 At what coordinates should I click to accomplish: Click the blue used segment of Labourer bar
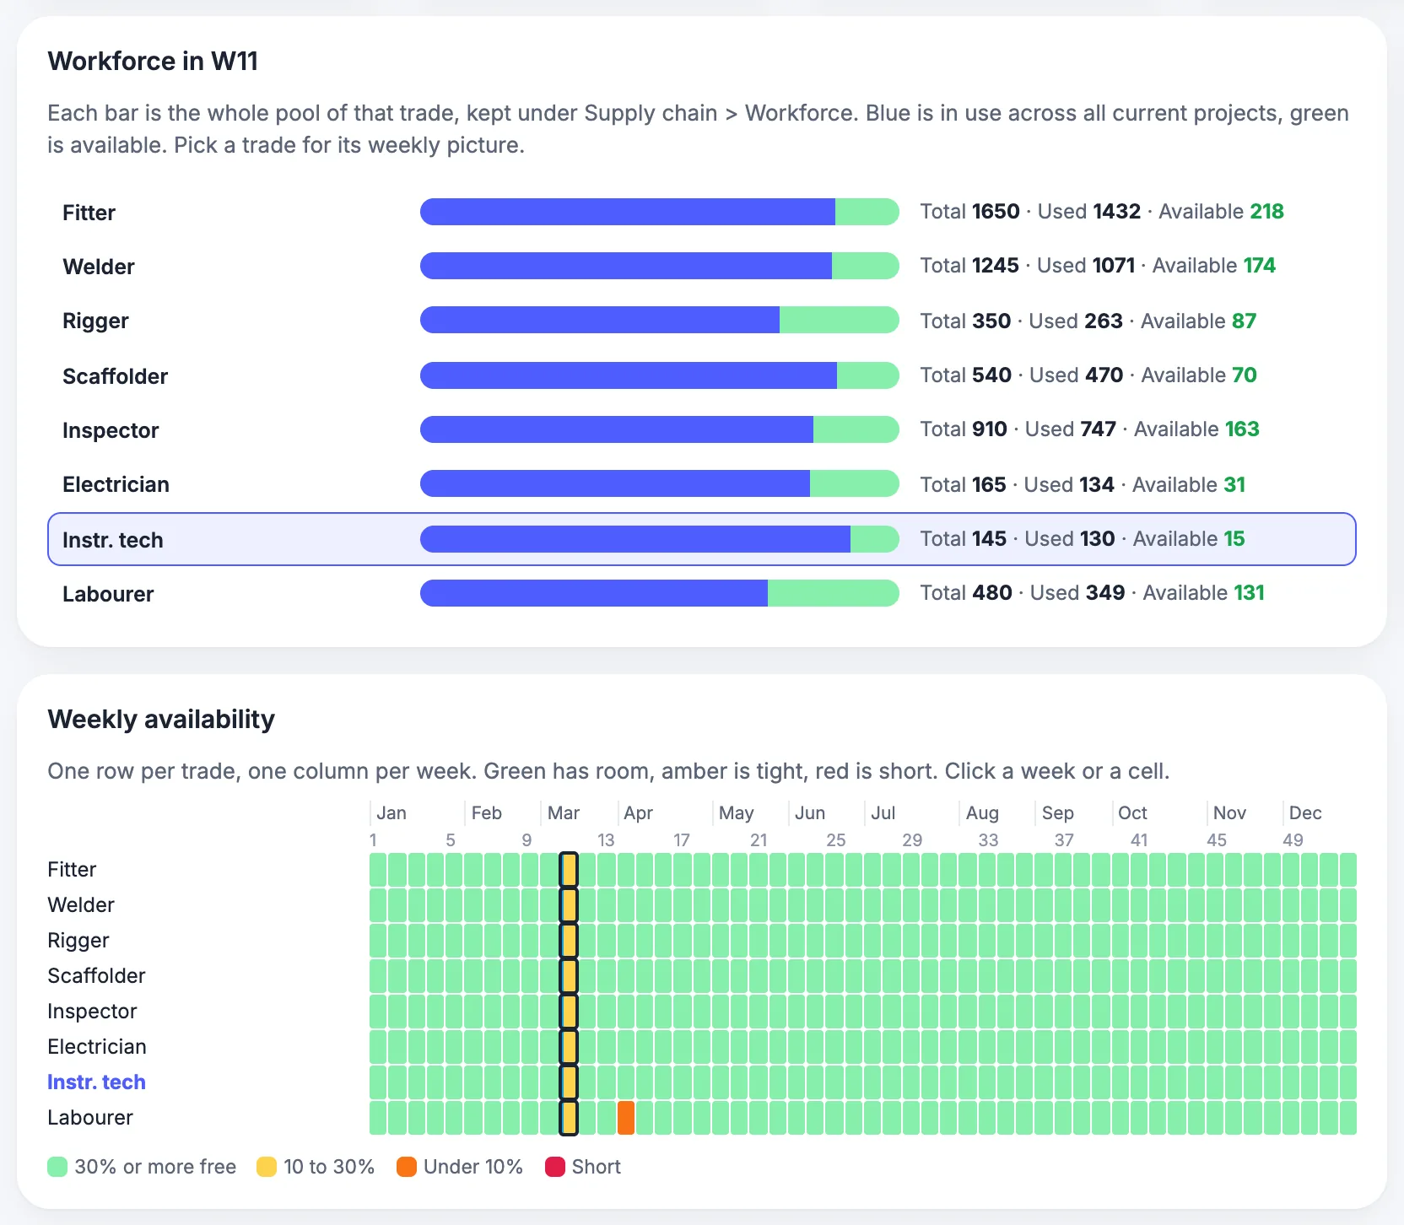594,593
